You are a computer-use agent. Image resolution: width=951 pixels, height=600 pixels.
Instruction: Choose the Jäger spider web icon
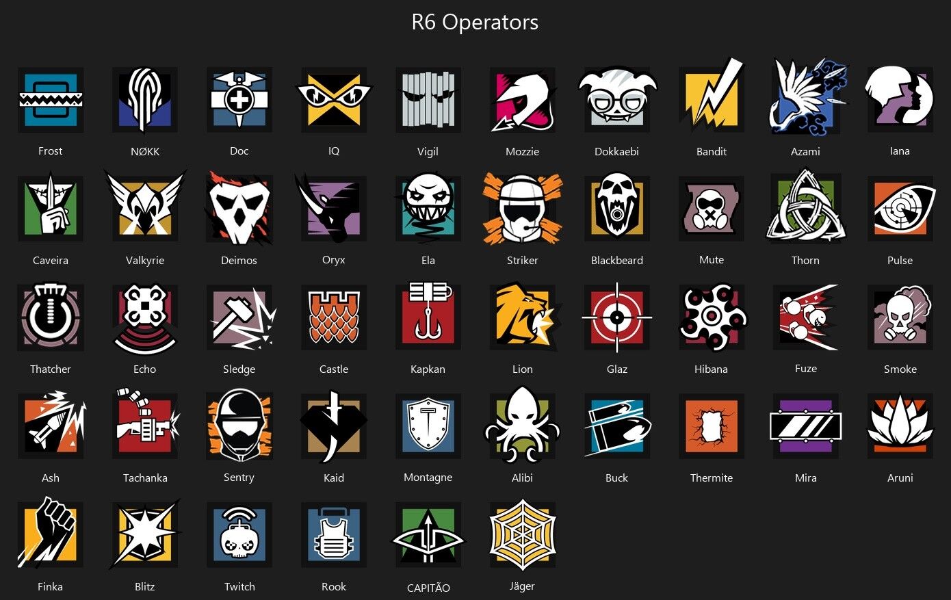pos(523,535)
